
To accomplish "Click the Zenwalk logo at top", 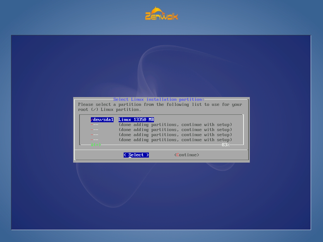I will (161, 14).
